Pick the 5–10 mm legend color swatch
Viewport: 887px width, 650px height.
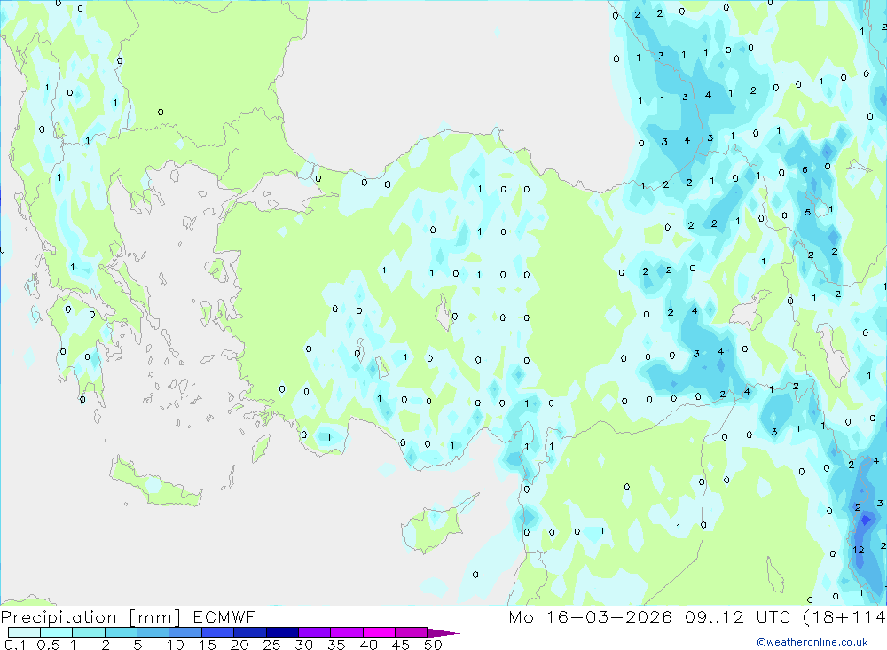click(153, 632)
